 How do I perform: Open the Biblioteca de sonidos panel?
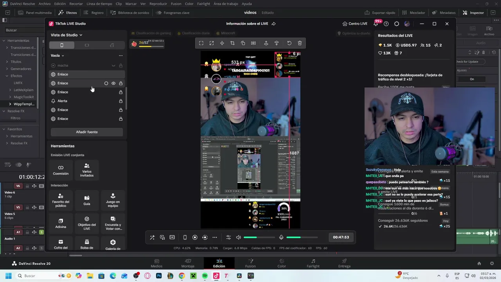[x=130, y=13]
